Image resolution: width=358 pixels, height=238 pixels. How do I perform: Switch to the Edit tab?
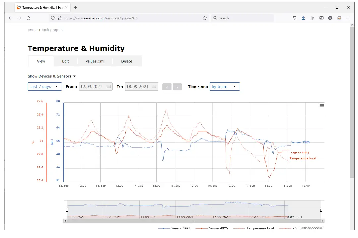65,61
